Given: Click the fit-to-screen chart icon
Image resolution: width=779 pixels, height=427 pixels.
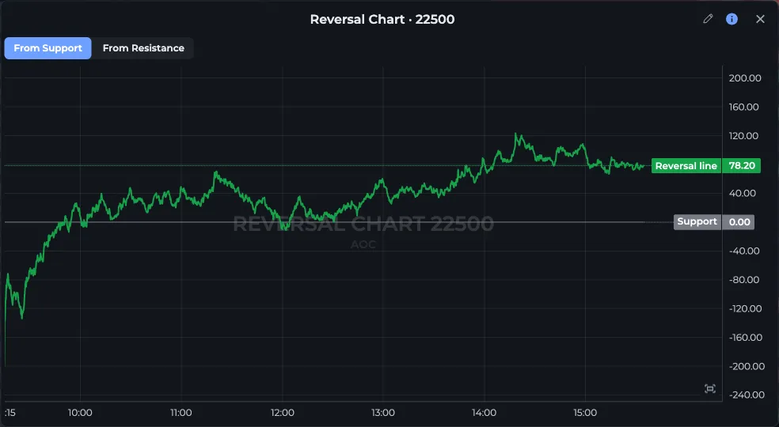Looking at the screenshot, I should 710,388.
